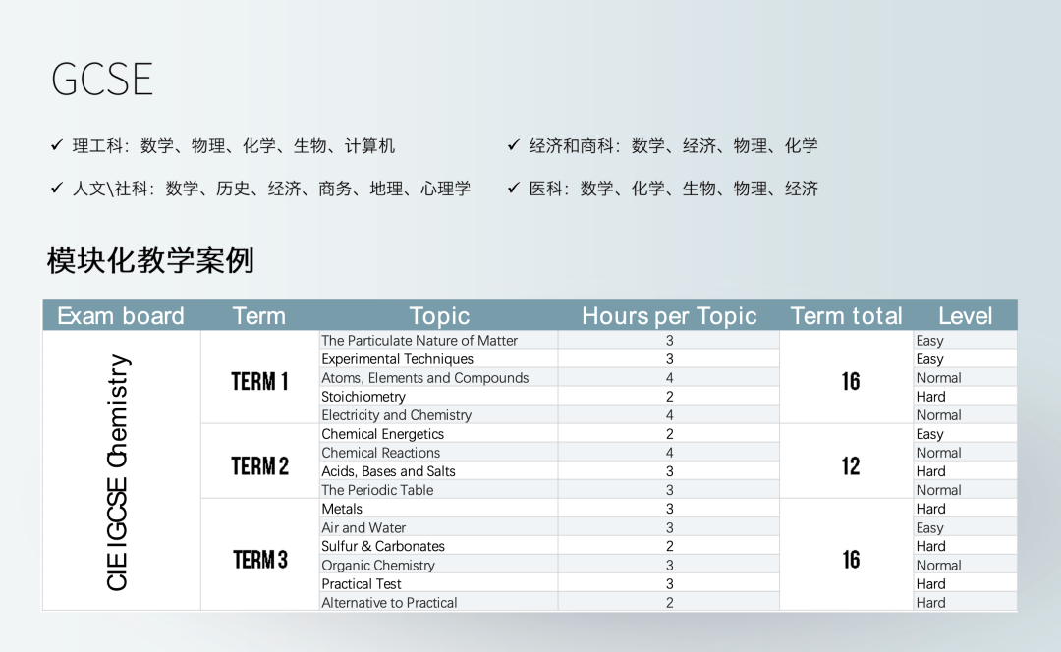Select the 理工科 subject line
The width and height of the screenshot is (1061, 652).
(x=234, y=146)
